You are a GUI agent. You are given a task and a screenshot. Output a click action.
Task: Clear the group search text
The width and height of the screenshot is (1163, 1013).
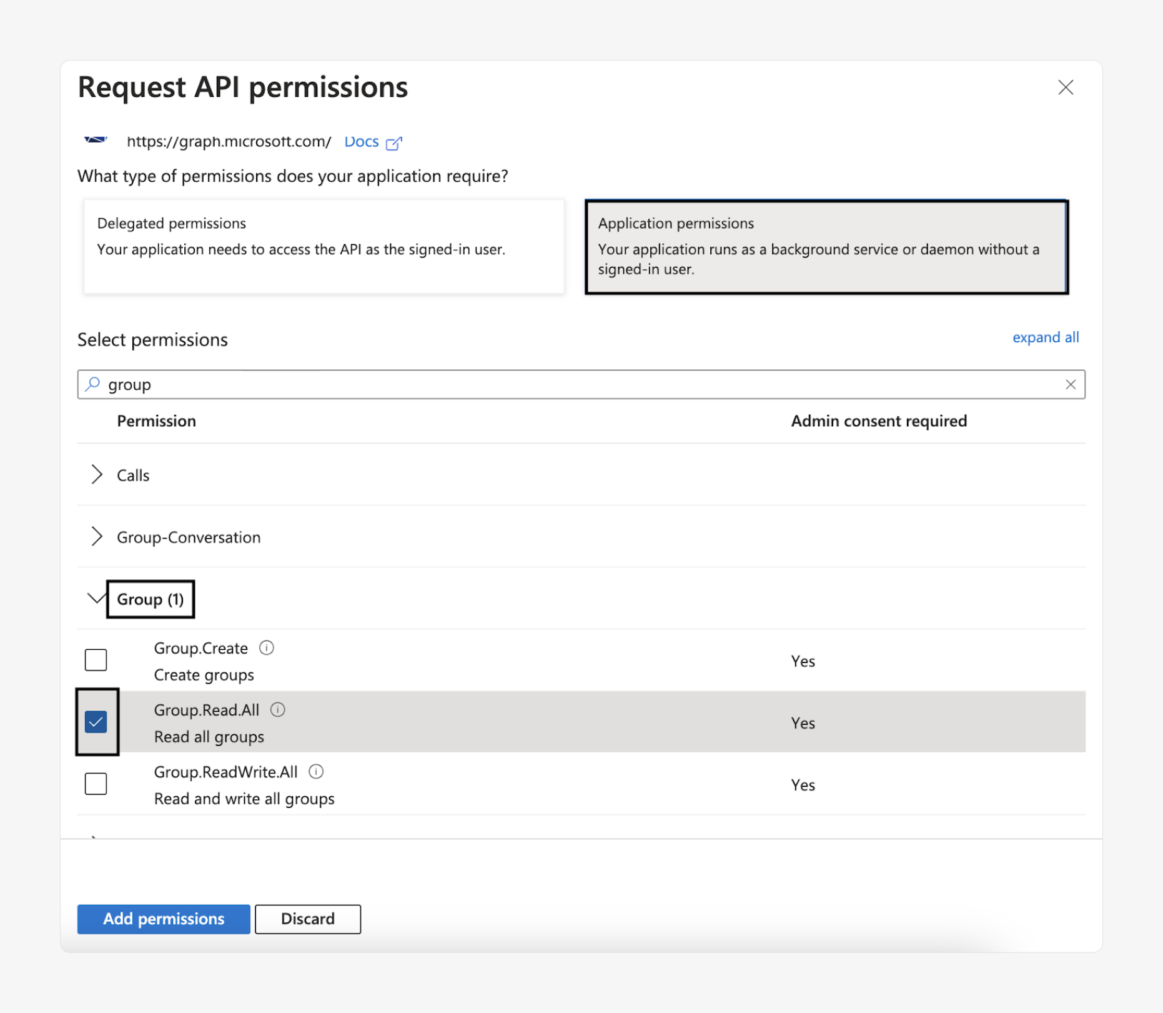click(x=1071, y=384)
